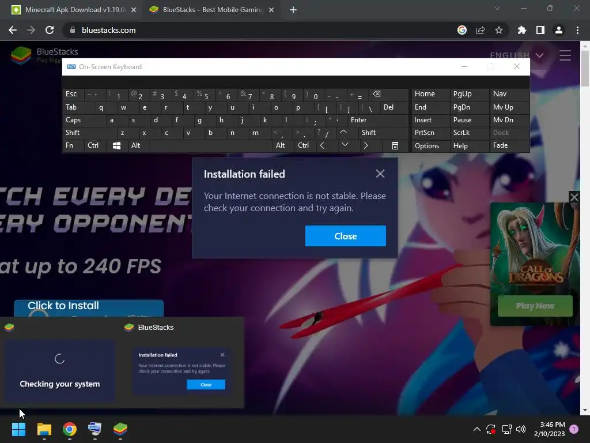590x443 pixels.
Task: Select the Installation failed preview thumbnail
Action: [181, 371]
